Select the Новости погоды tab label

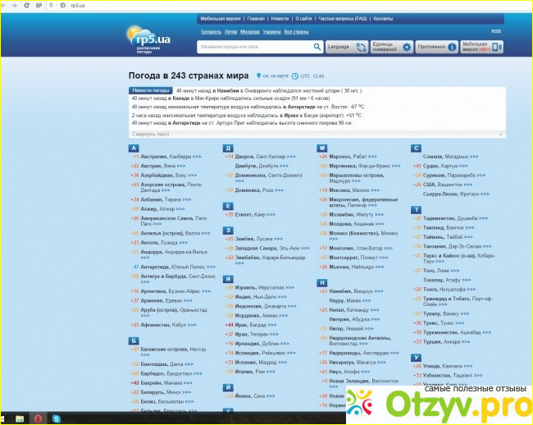coord(151,90)
